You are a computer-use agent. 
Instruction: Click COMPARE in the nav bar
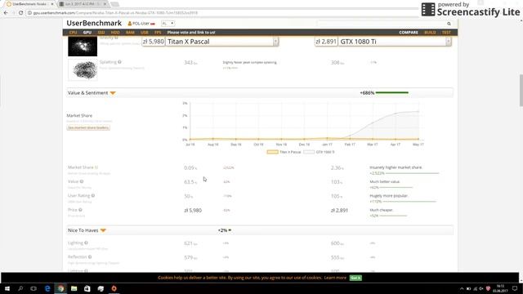(409, 33)
